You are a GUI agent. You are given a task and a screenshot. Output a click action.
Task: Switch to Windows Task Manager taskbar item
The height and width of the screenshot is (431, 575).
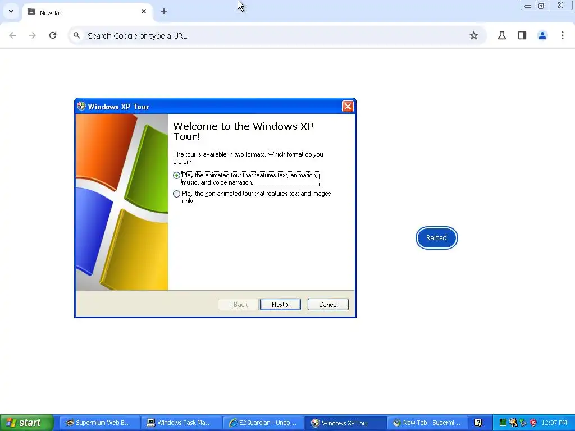click(181, 423)
